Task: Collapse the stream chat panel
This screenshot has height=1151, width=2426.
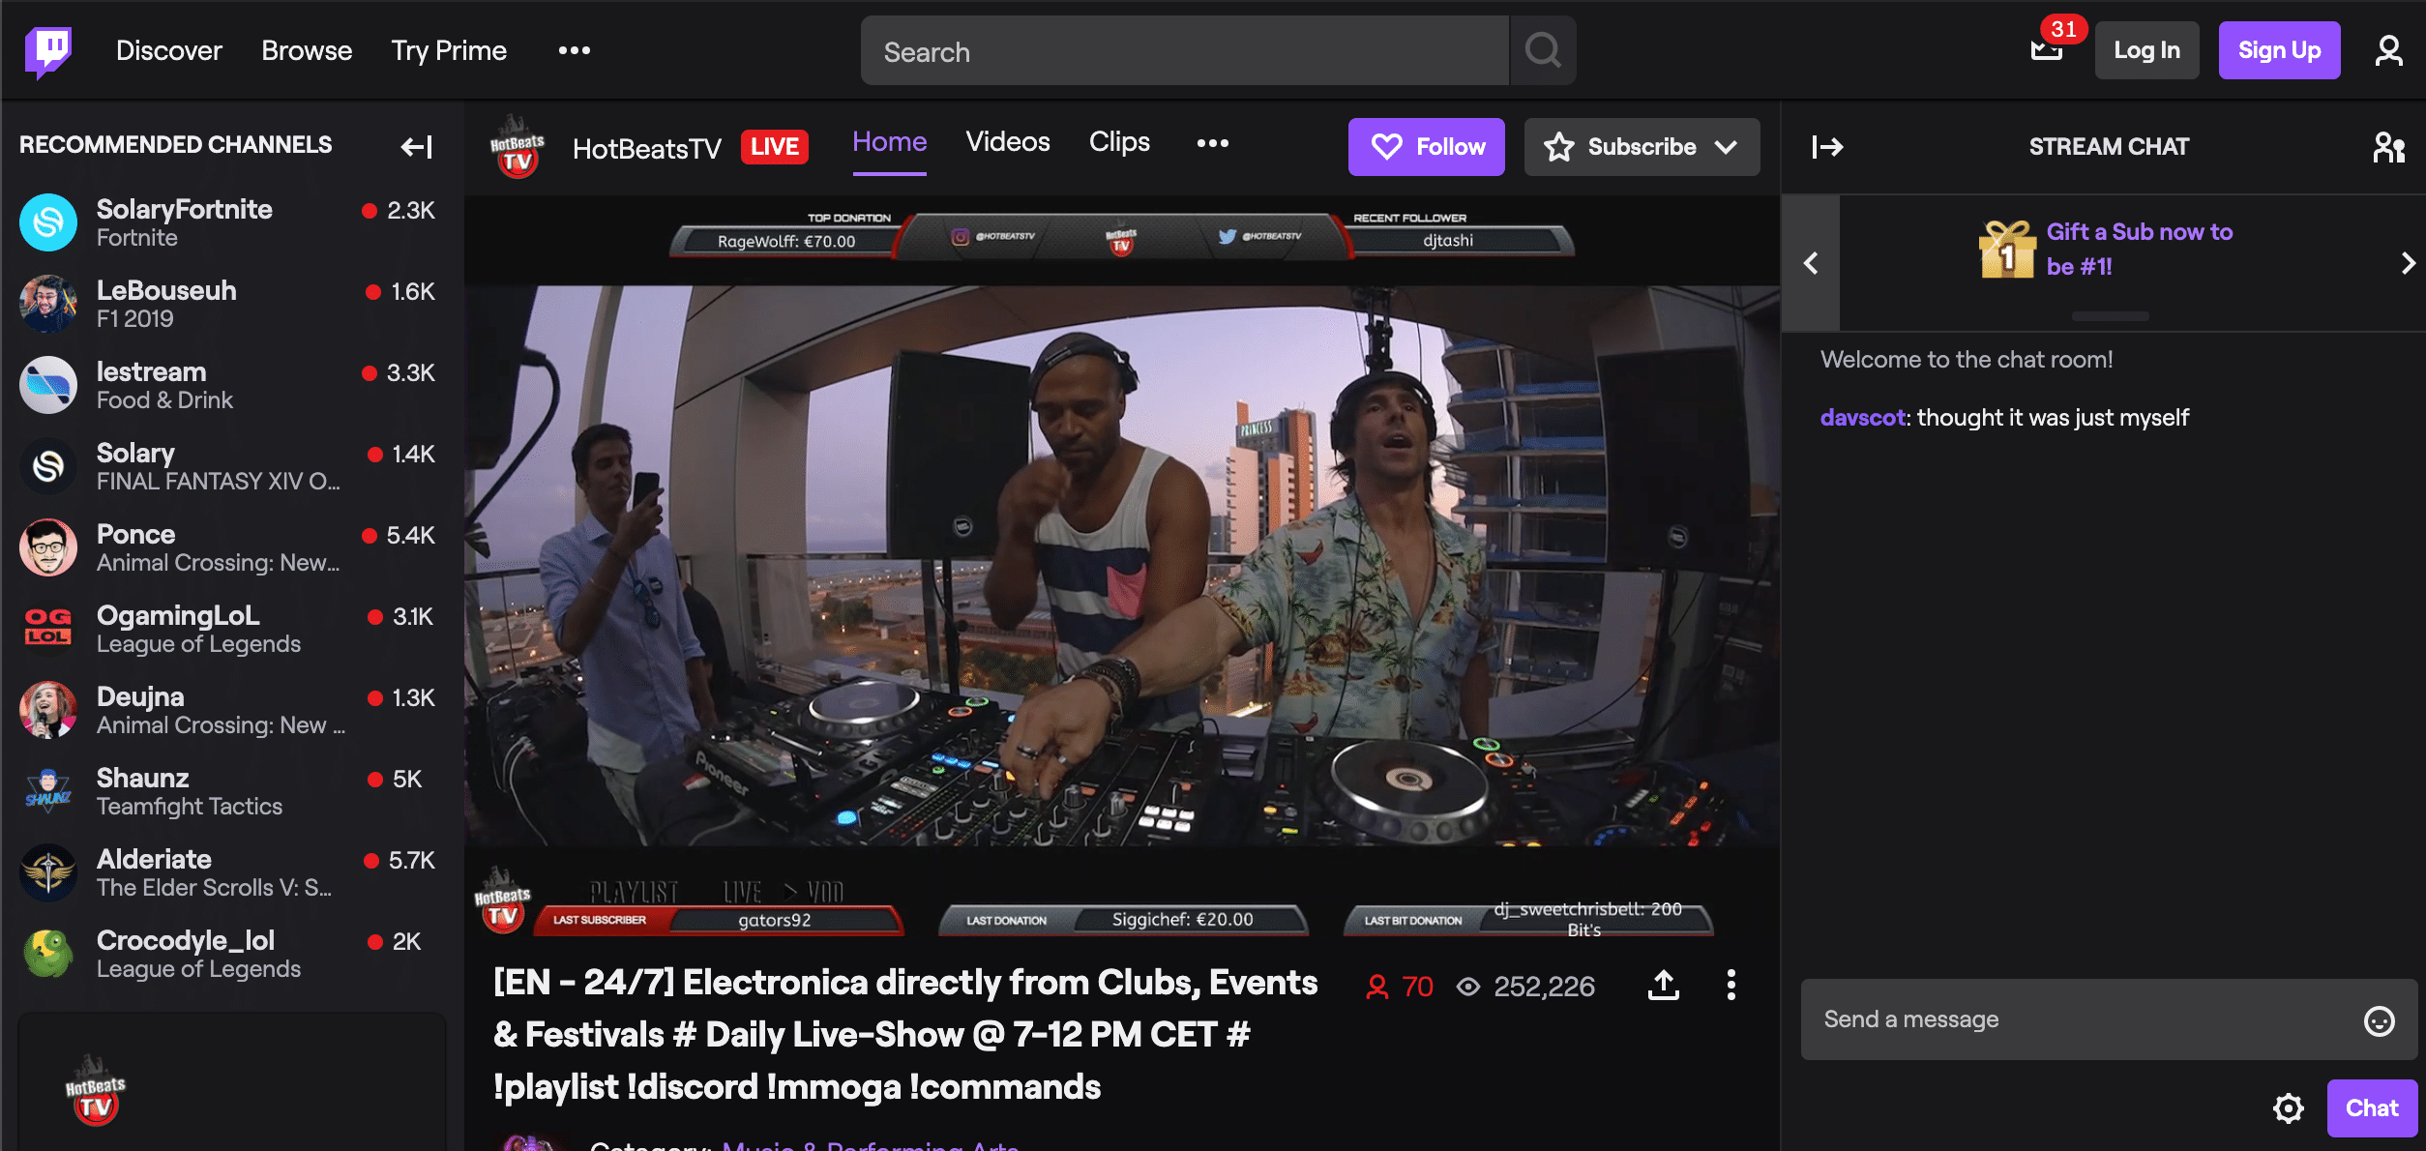Action: click(x=1827, y=147)
